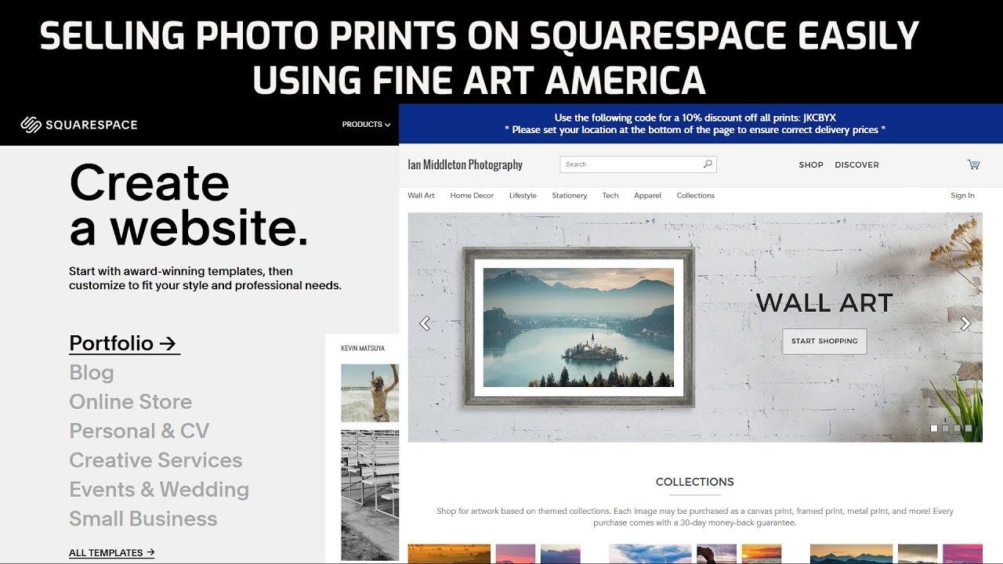The height and width of the screenshot is (564, 1003).
Task: Open the framed Lake Bled print image
Action: pos(578,327)
